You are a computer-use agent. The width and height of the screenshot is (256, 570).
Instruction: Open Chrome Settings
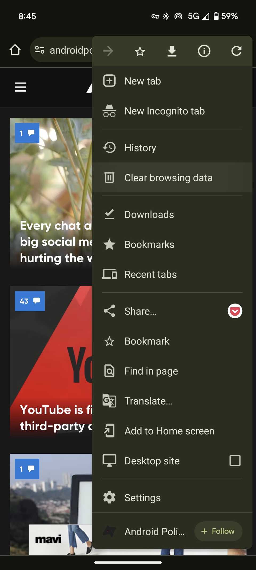[142, 498]
